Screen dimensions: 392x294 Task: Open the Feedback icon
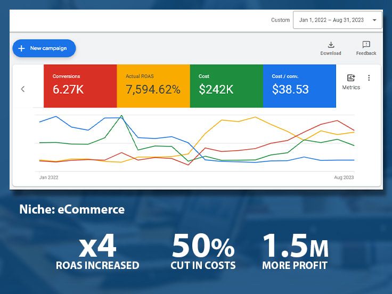366,45
